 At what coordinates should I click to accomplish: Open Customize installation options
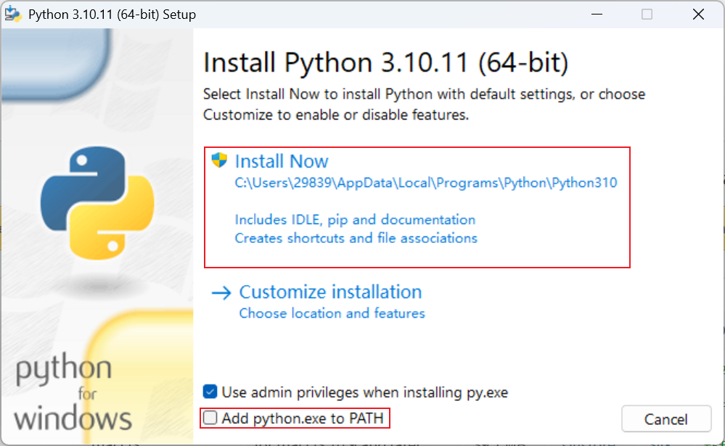330,292
